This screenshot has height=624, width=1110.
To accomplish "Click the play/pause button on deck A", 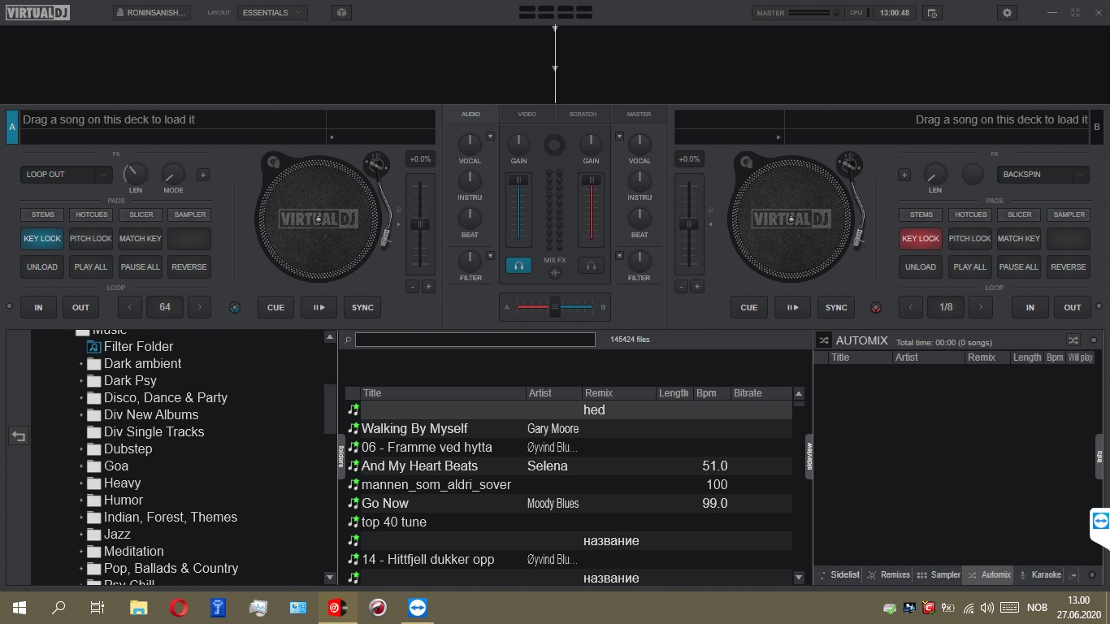I will [319, 307].
